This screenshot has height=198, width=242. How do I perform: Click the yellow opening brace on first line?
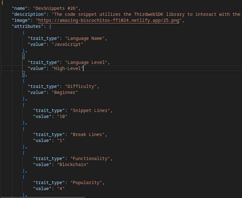[2, 3]
